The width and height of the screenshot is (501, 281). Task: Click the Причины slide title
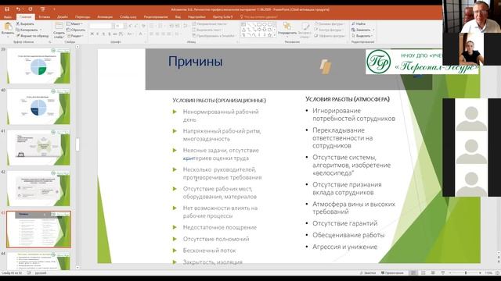click(x=195, y=62)
